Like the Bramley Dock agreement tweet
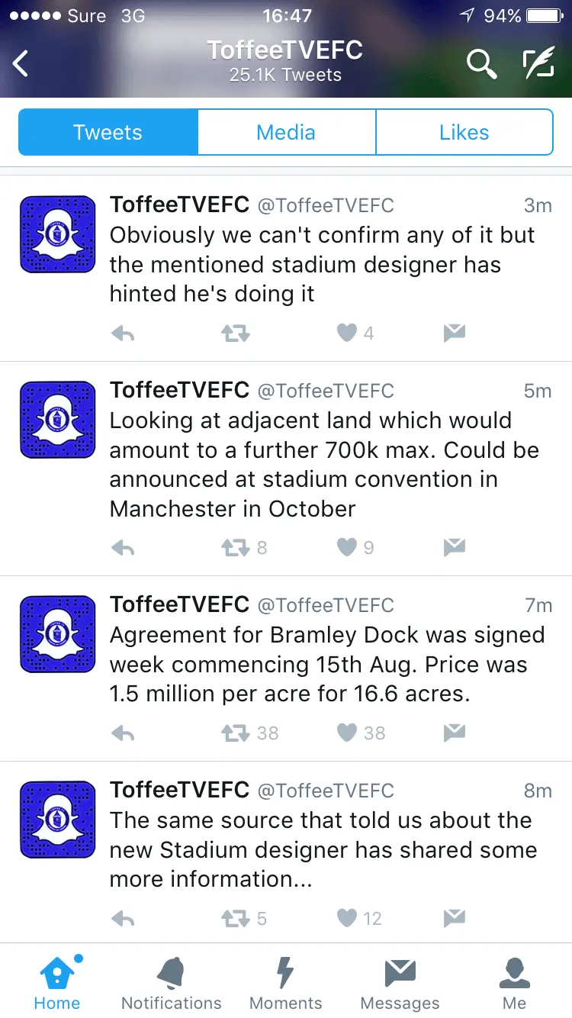This screenshot has height=1018, width=572. 347,733
